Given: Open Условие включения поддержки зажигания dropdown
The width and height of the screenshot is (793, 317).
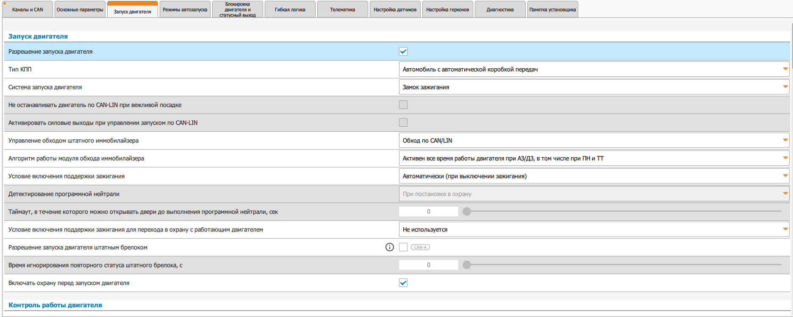Looking at the screenshot, I should tap(594, 176).
